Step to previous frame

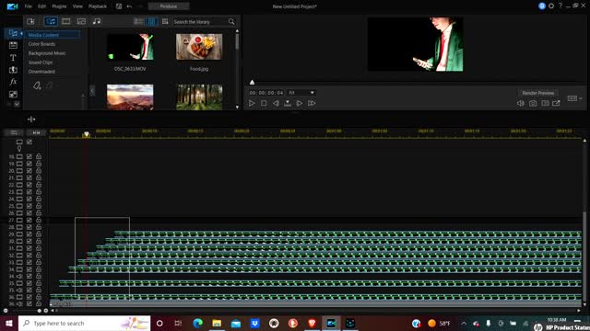coord(276,103)
